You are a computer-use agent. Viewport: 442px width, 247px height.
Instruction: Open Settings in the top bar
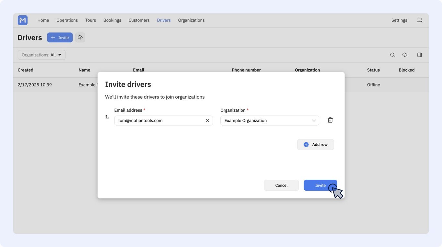(399, 20)
